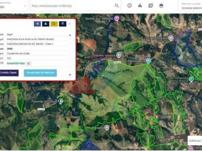This screenshot has height=151, width=202.
Task: Click the search magnifier icon
Action: [117, 6]
